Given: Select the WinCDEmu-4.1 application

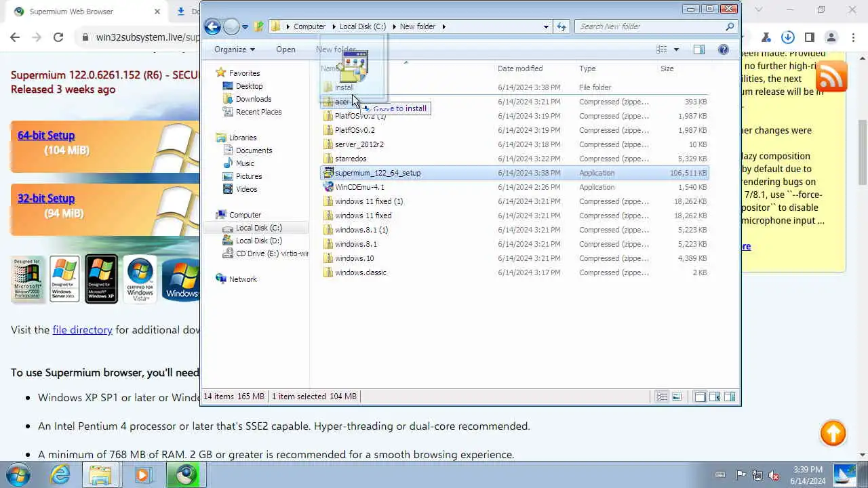Looking at the screenshot, I should [359, 187].
